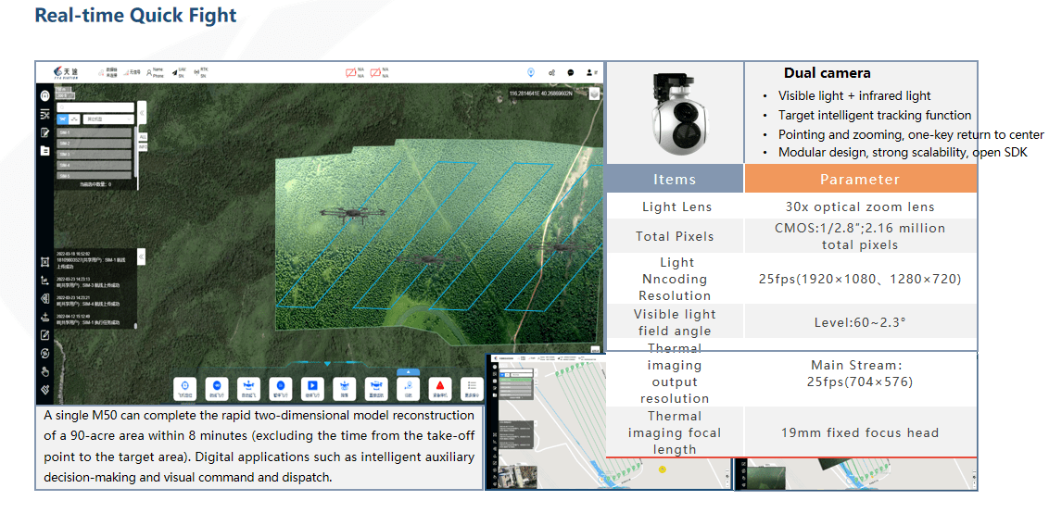Image resolution: width=1049 pixels, height=513 pixels.
Task: Click the ruler tool at sidebar bottom
Action: (44, 390)
